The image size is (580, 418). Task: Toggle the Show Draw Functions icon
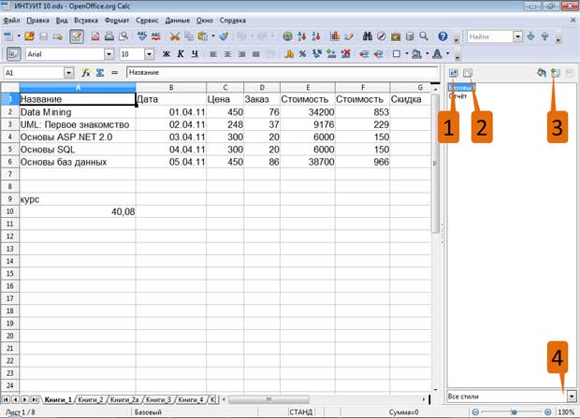click(x=349, y=36)
